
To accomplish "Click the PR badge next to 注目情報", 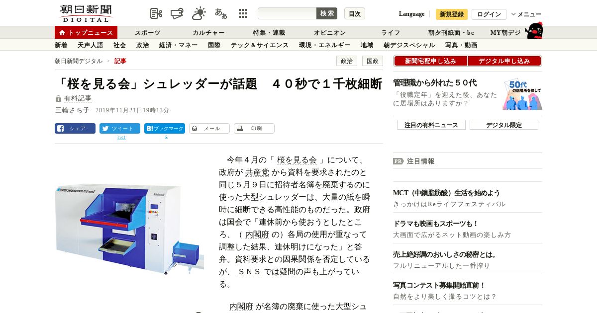I will 398,161.
